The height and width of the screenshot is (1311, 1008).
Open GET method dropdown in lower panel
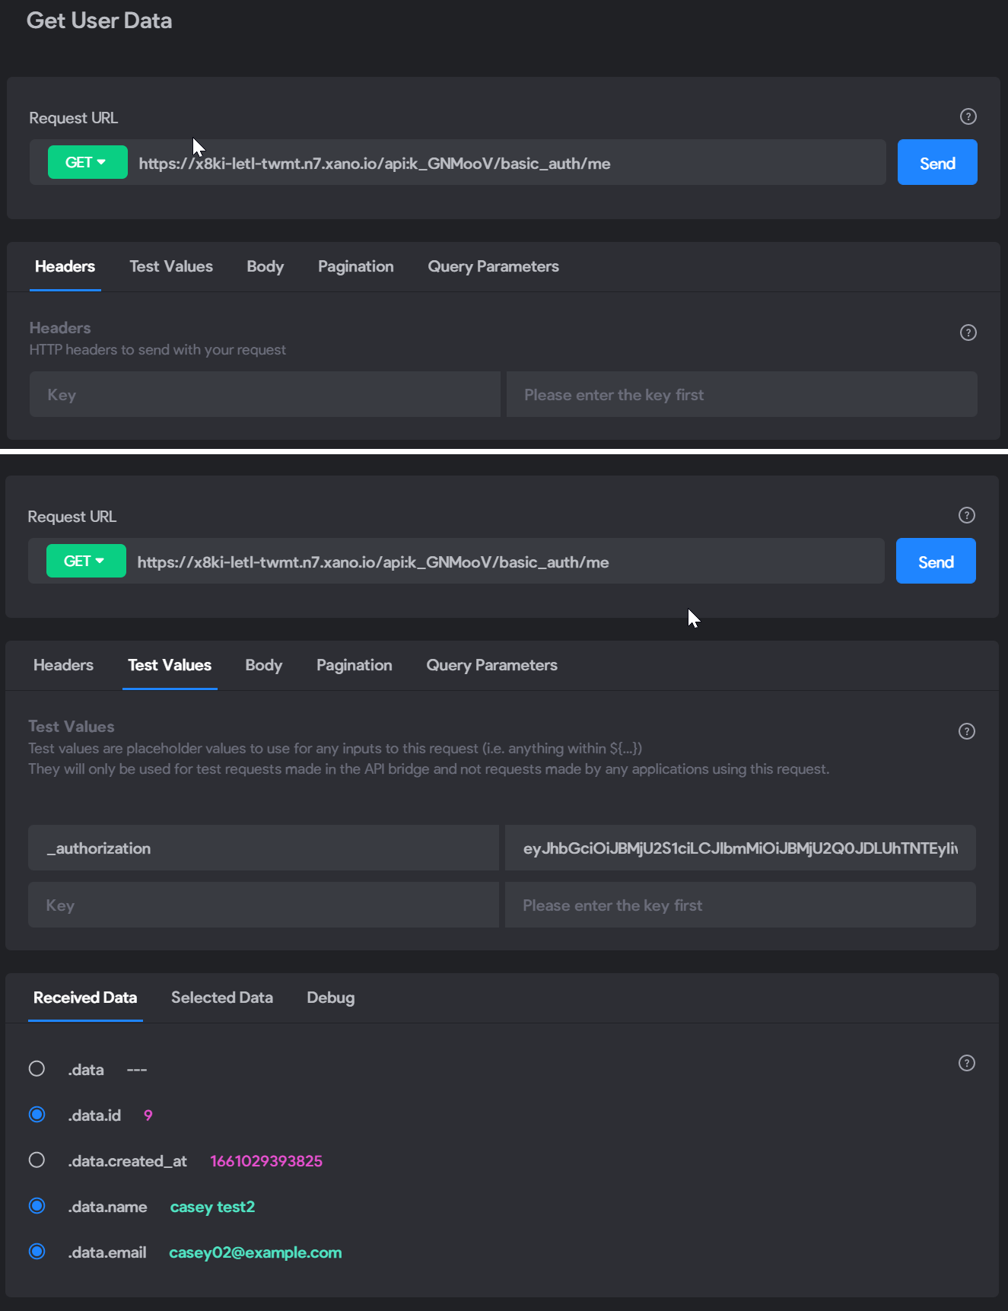[86, 561]
